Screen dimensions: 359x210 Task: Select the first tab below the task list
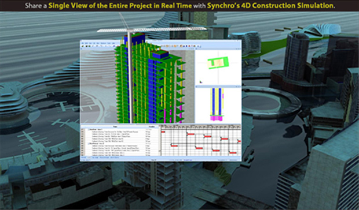pos(83,157)
